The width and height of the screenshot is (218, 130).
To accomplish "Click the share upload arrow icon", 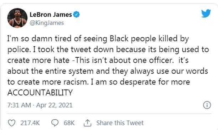I will 88,123.
